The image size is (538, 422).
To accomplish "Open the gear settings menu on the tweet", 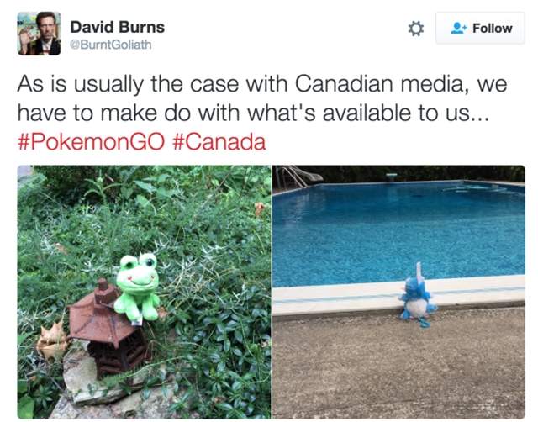I will point(415,29).
